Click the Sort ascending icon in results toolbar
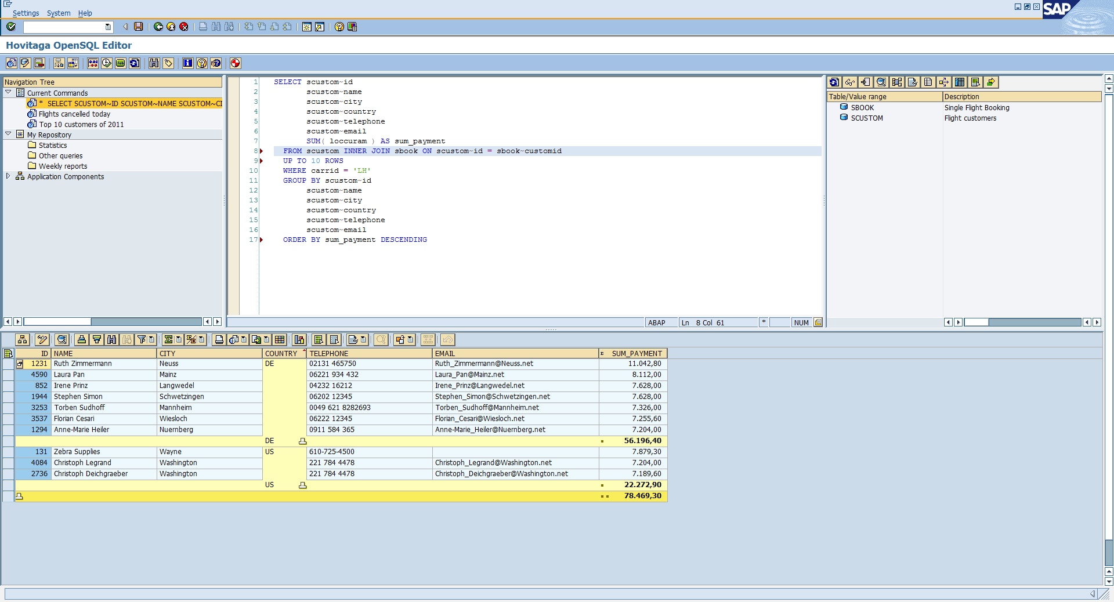 [82, 340]
